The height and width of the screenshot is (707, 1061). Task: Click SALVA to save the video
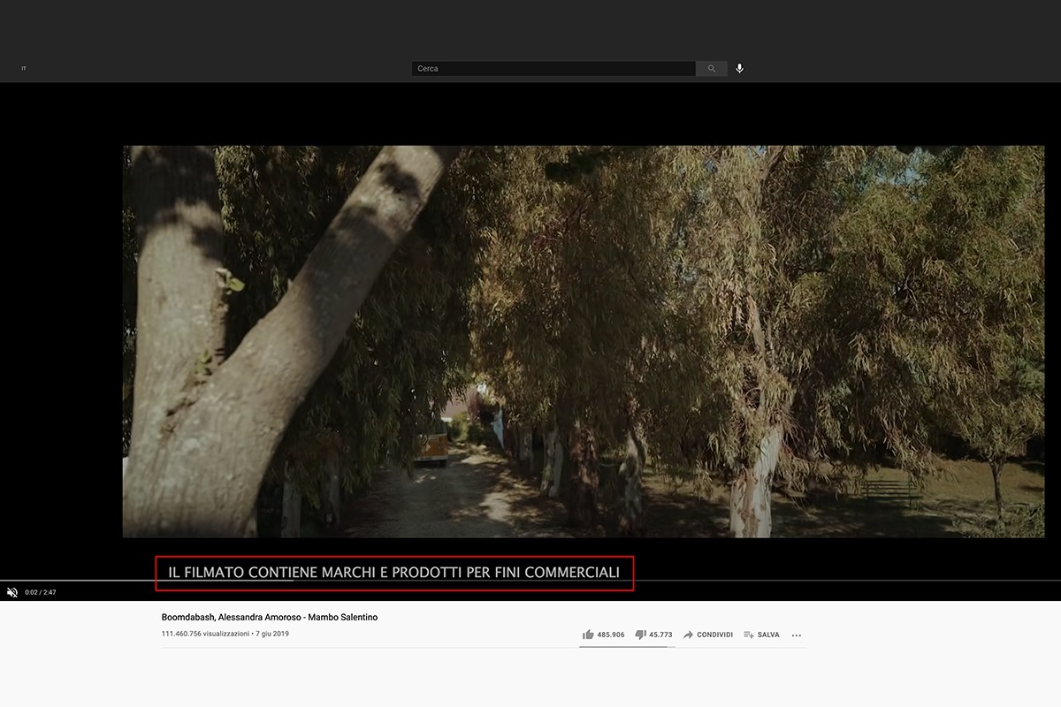[761, 635]
